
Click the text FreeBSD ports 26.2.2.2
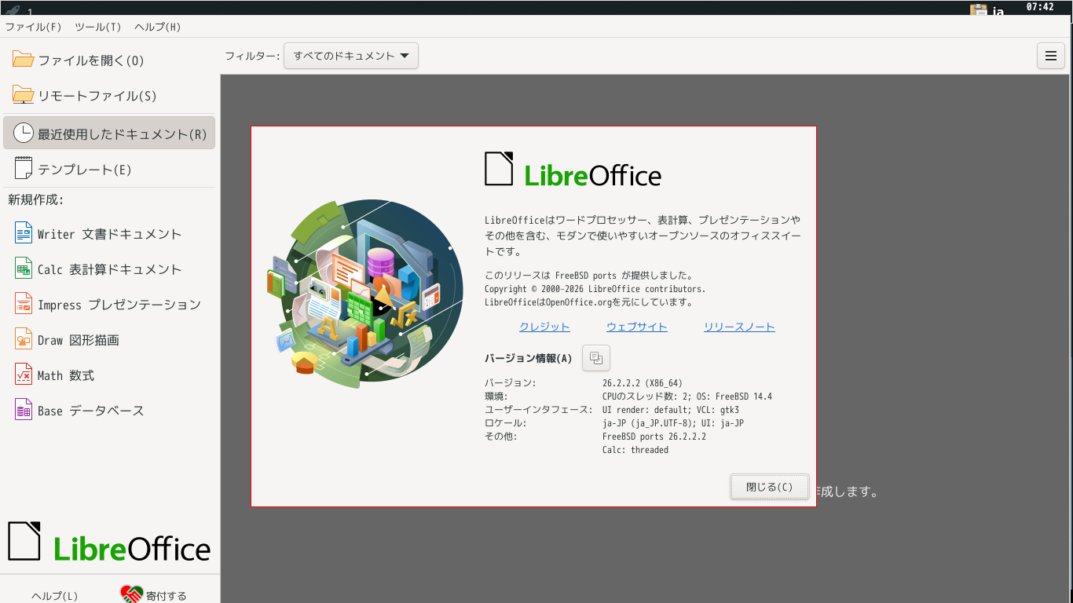click(654, 437)
